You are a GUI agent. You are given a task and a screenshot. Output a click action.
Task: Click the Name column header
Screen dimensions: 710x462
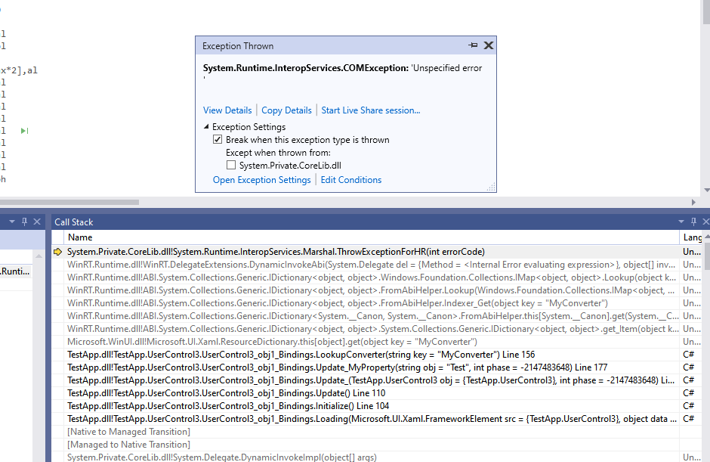click(x=80, y=237)
